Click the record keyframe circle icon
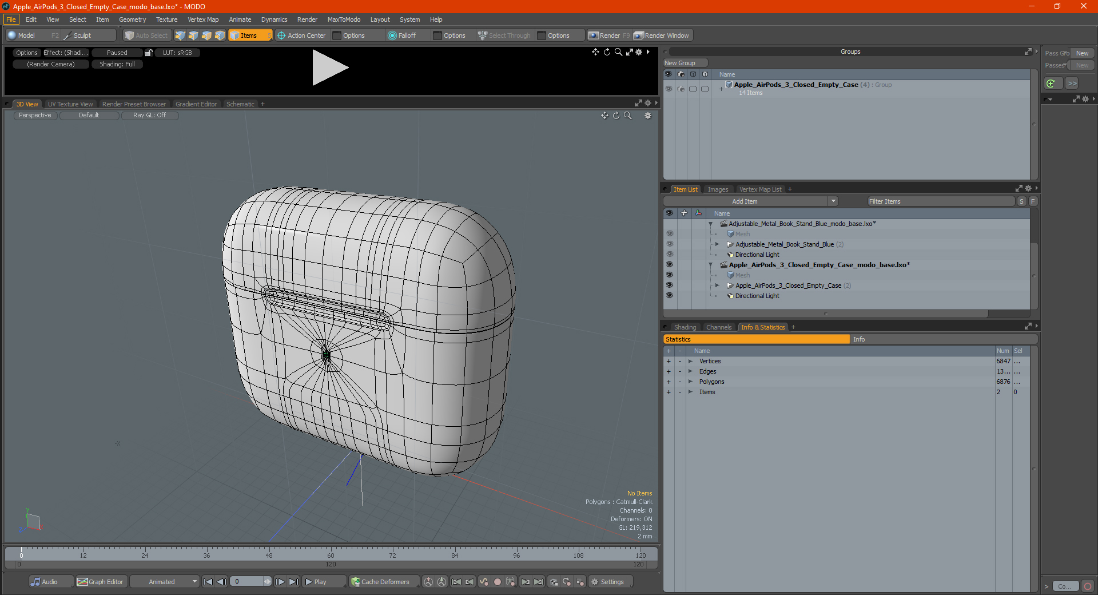1098x595 pixels. [x=497, y=582]
